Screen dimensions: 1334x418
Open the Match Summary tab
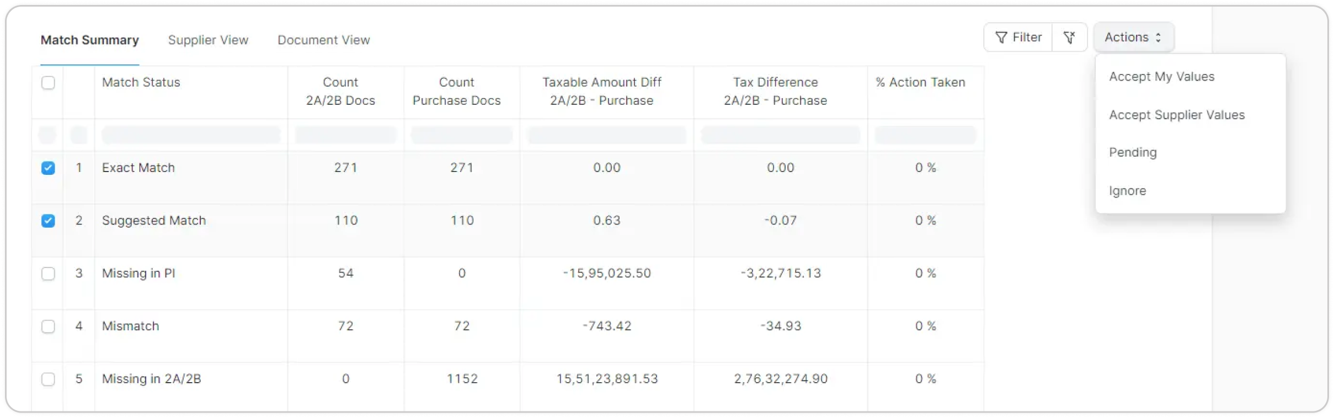click(x=90, y=40)
